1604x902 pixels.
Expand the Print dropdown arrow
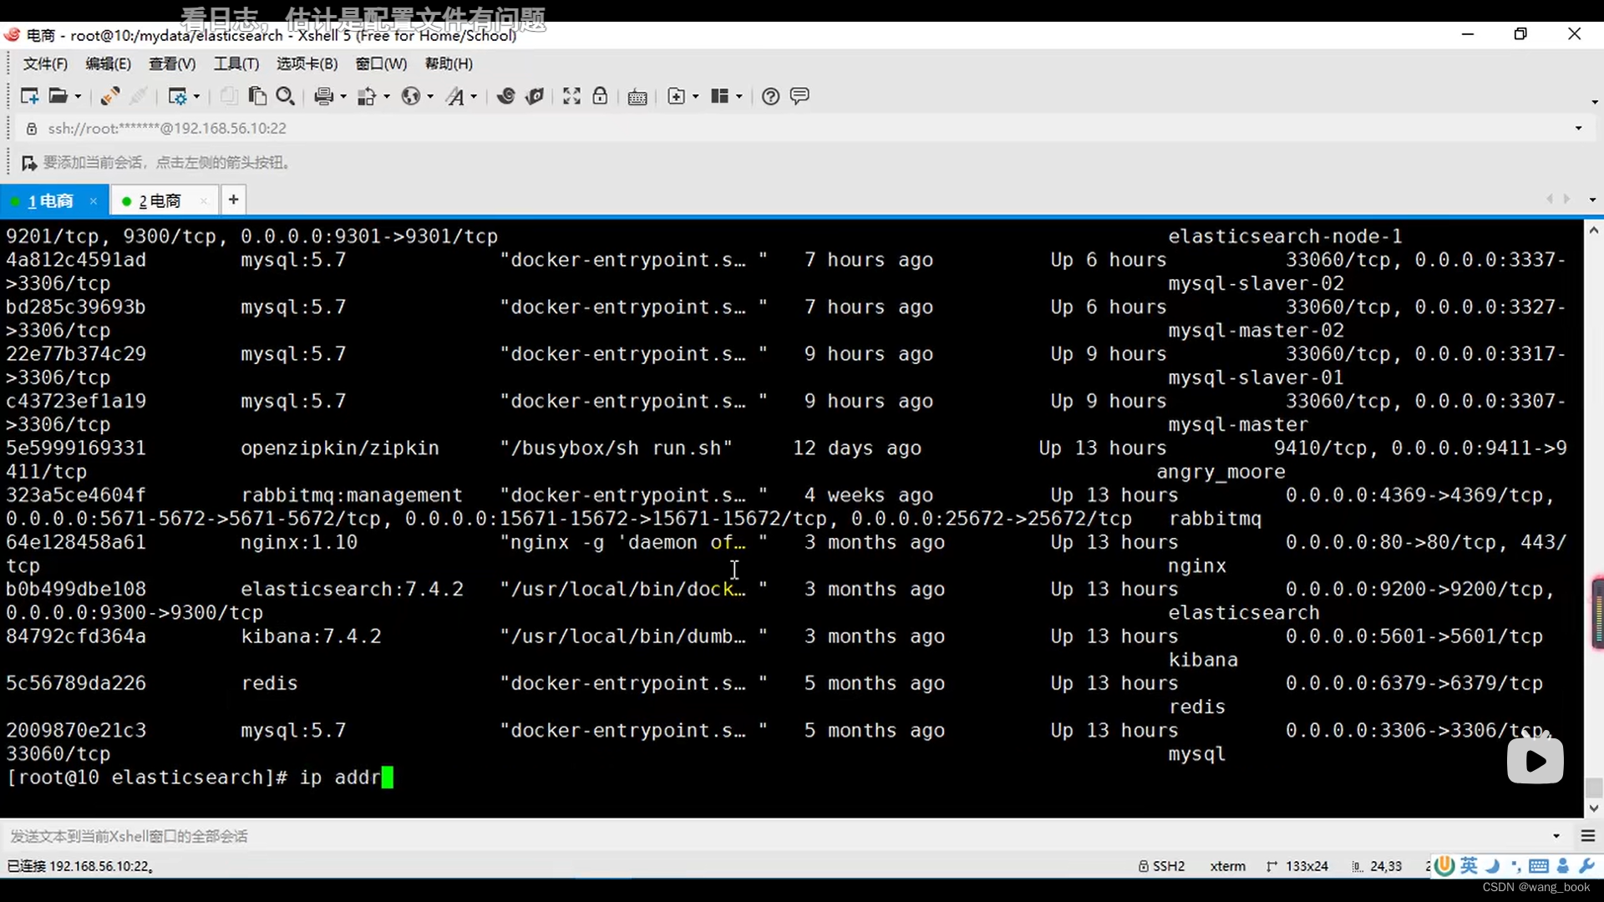coord(343,97)
